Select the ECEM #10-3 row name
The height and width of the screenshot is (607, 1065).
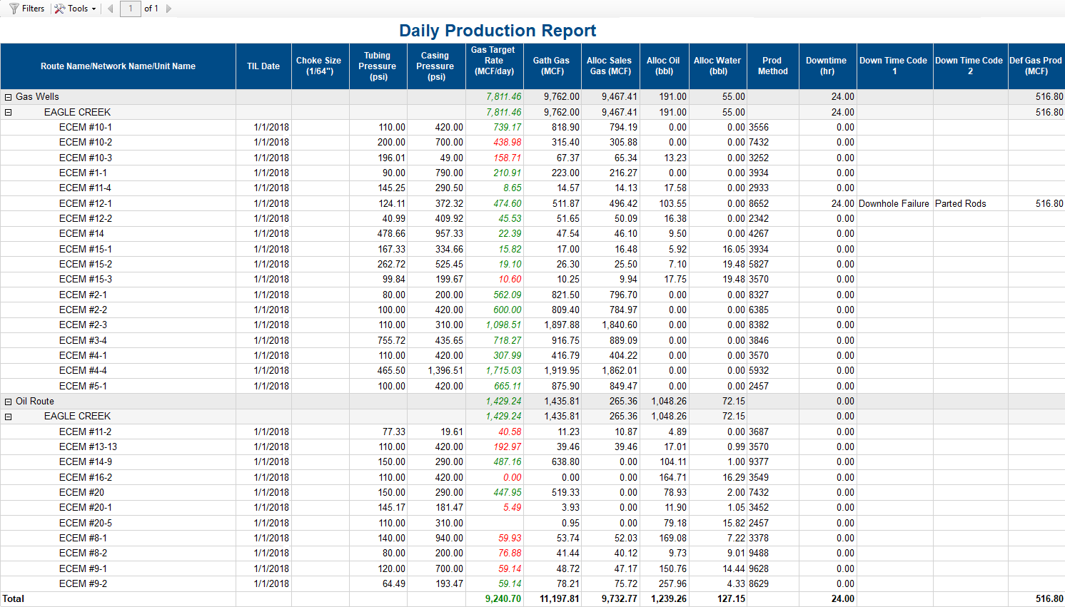click(x=86, y=158)
